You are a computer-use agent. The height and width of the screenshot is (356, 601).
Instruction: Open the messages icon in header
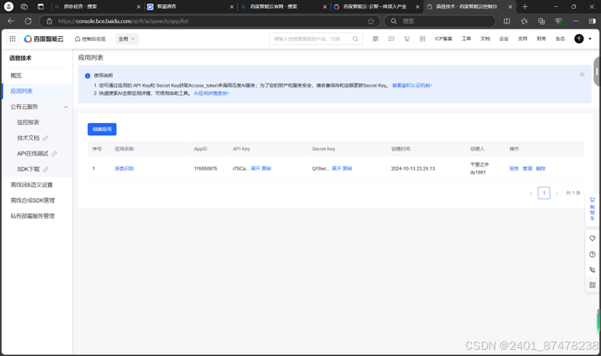point(391,39)
